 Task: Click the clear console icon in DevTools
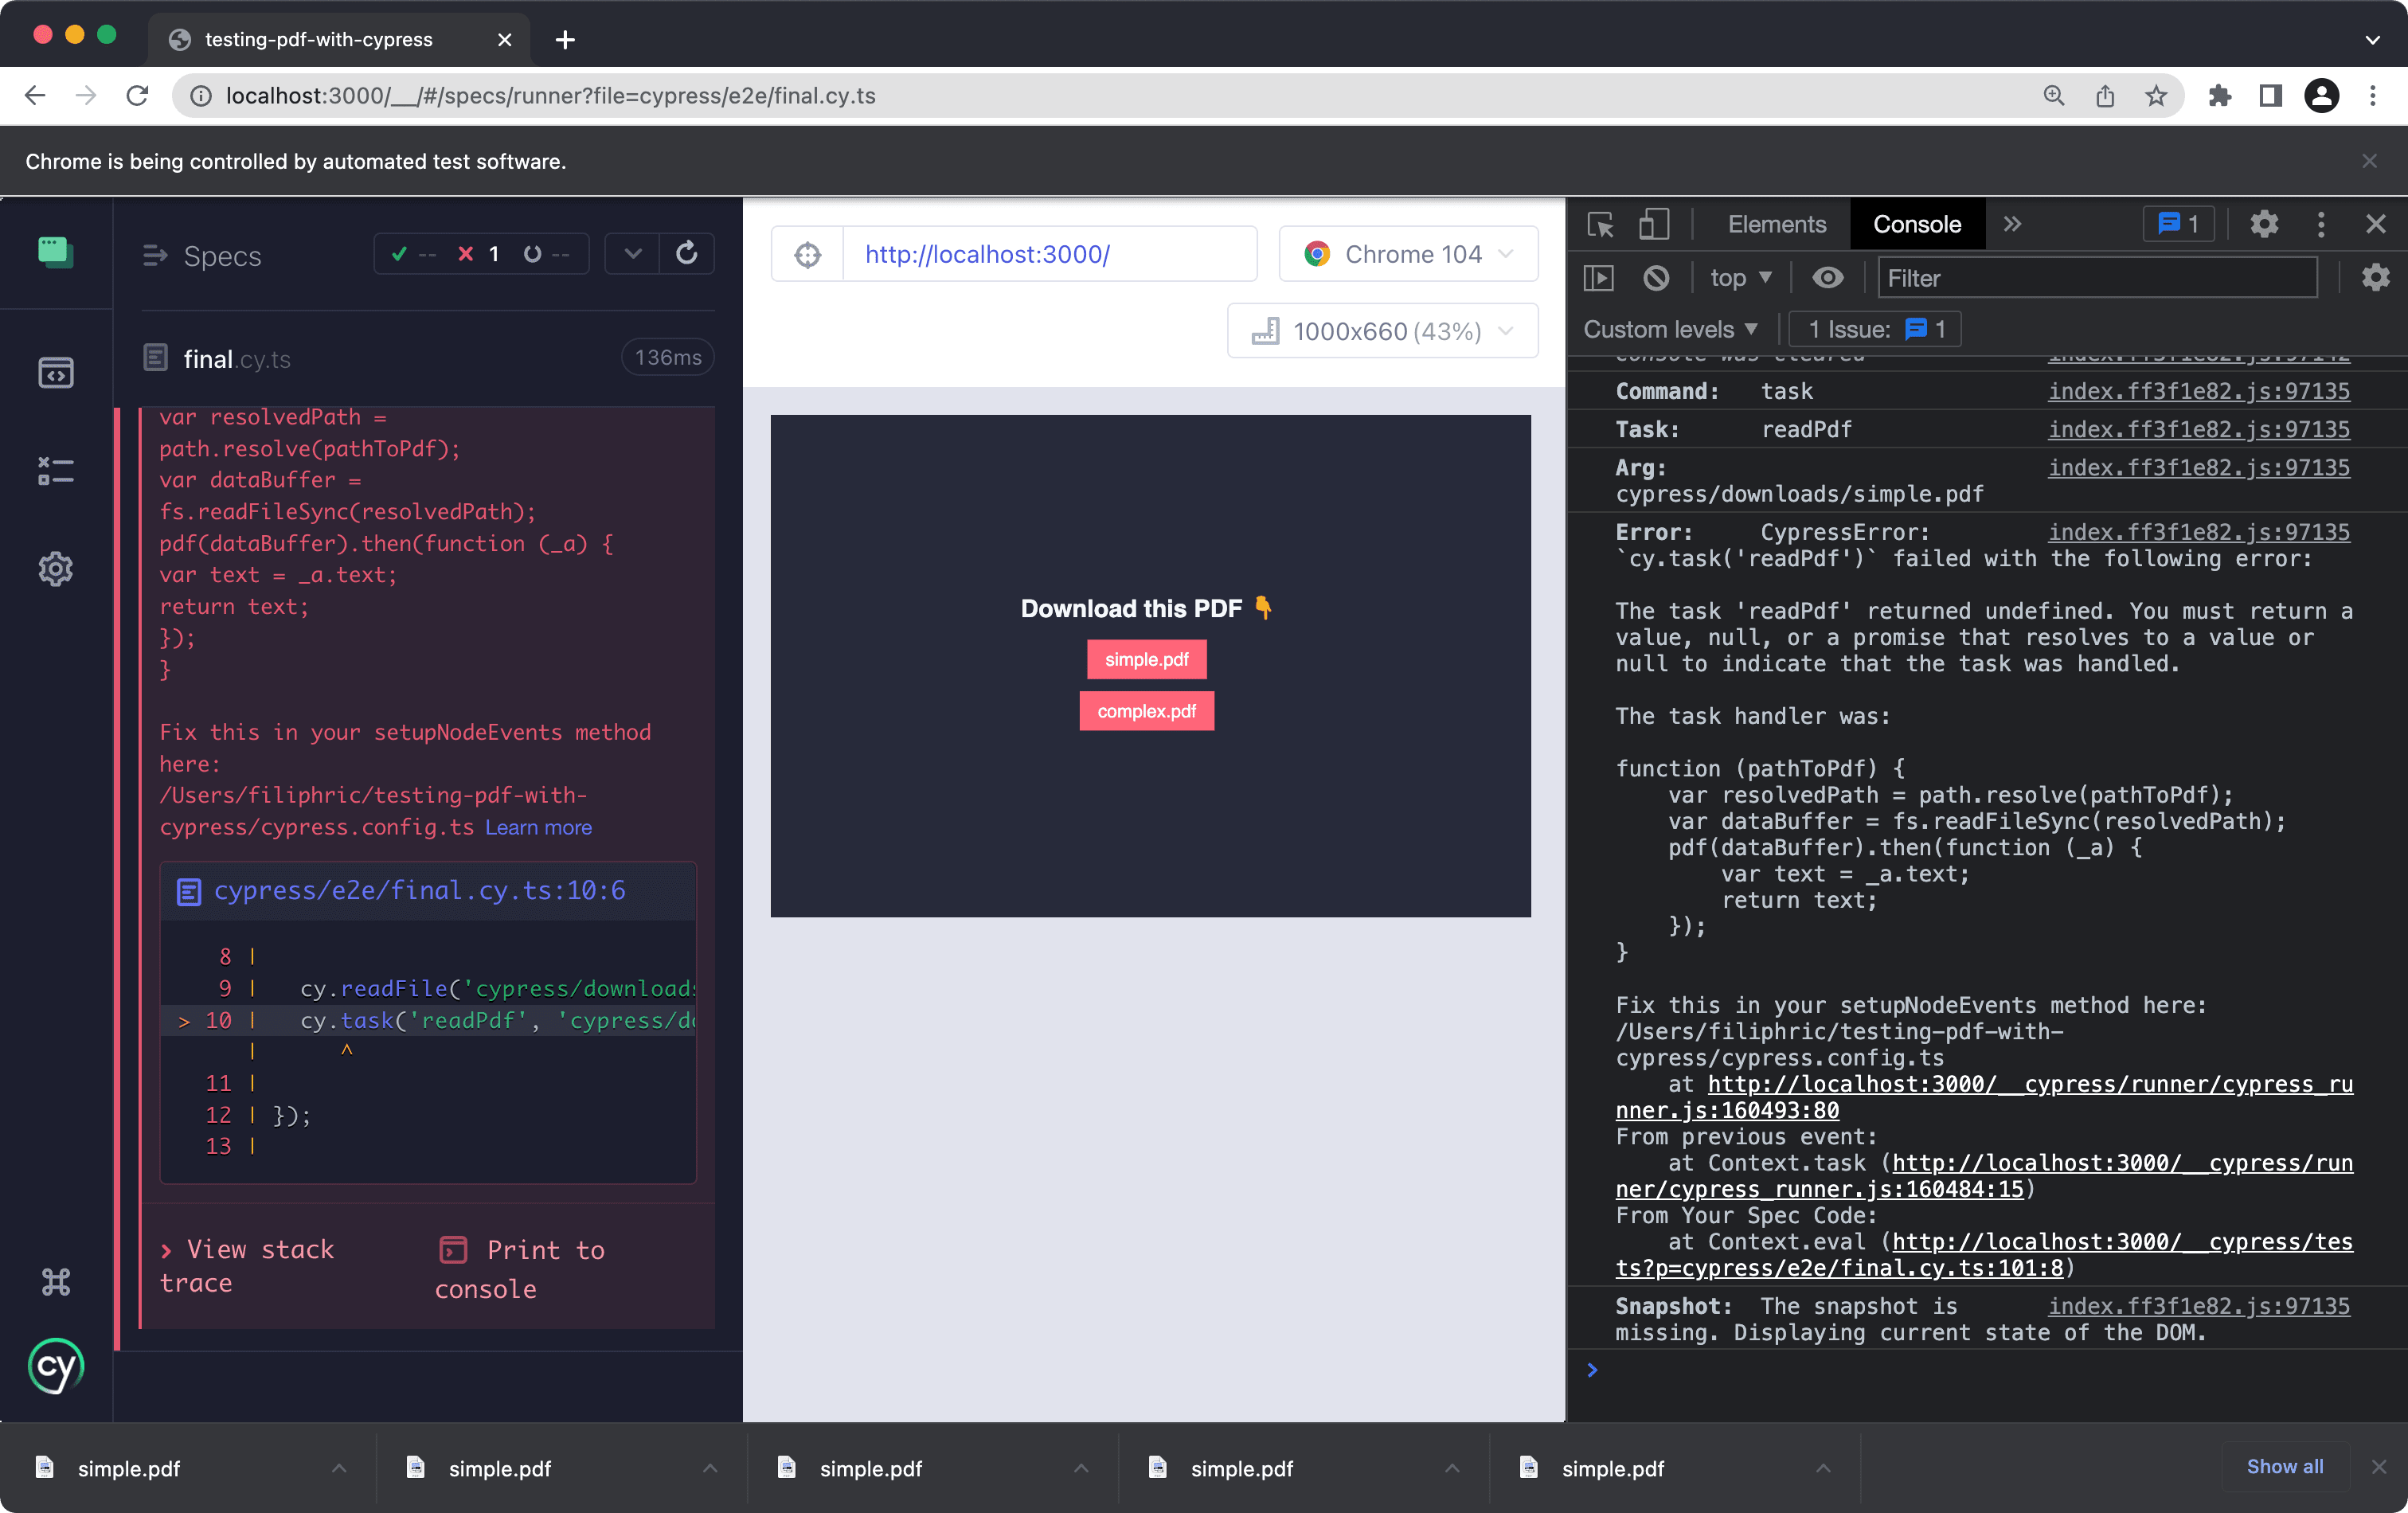pyautogui.click(x=1657, y=278)
